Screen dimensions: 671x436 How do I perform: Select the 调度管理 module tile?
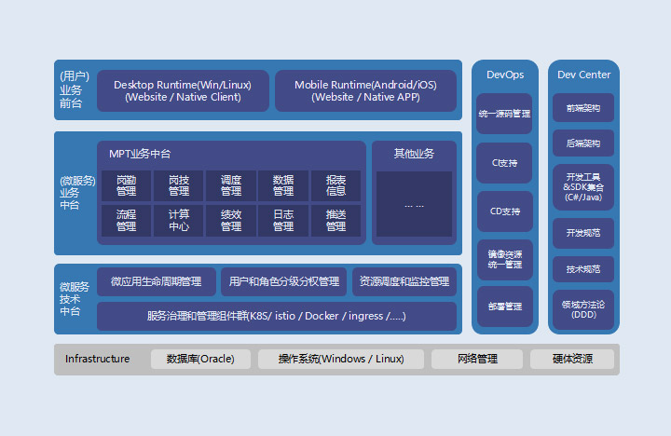pos(231,185)
